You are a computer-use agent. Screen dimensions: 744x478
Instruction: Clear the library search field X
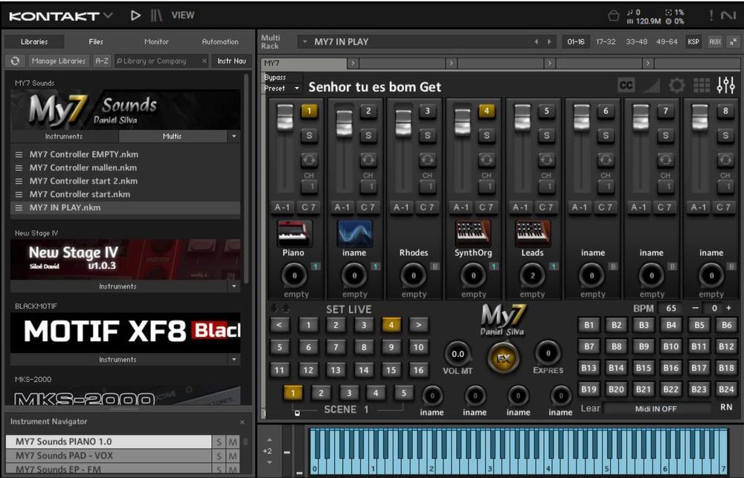pyautogui.click(x=205, y=61)
